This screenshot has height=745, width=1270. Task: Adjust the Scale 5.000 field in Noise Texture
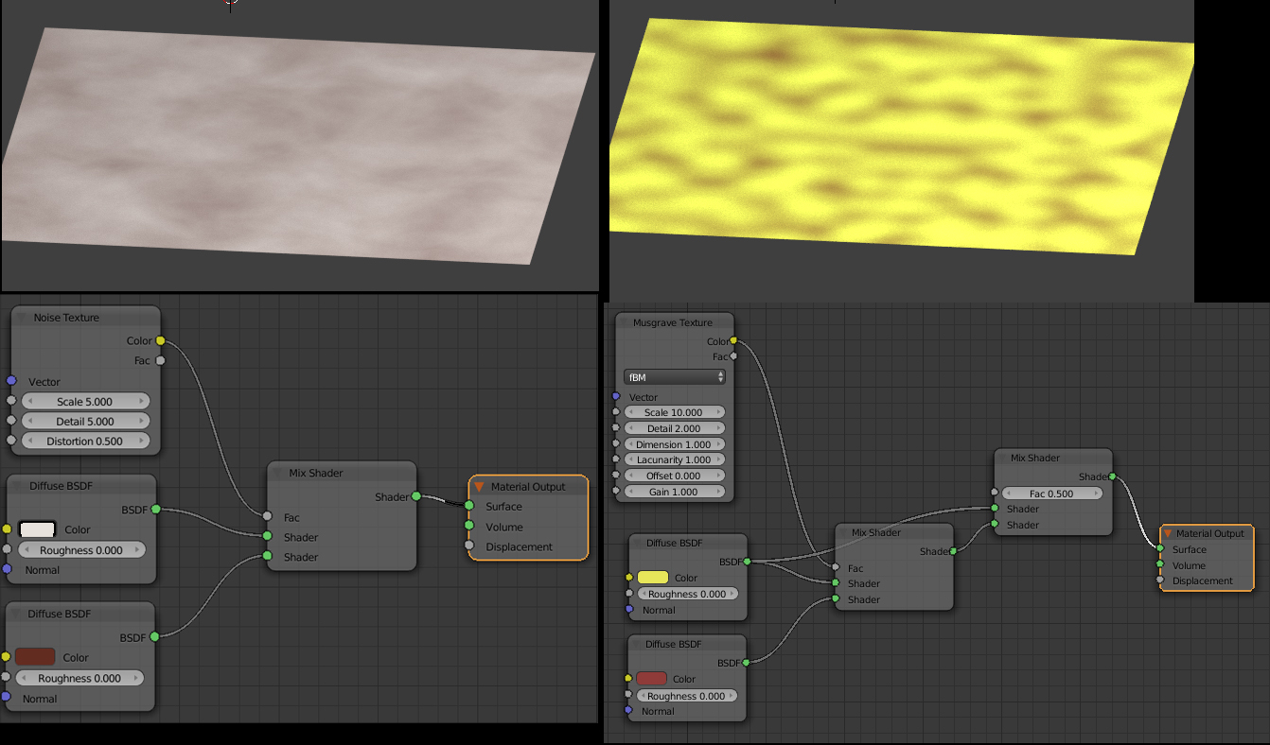pos(85,402)
